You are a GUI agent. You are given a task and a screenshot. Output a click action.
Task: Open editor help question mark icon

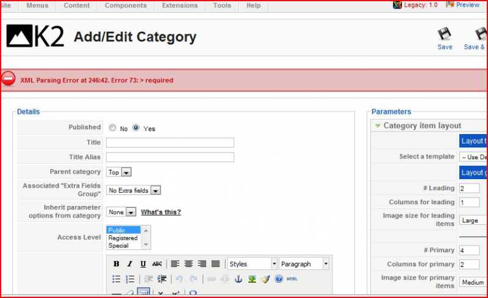[279, 278]
